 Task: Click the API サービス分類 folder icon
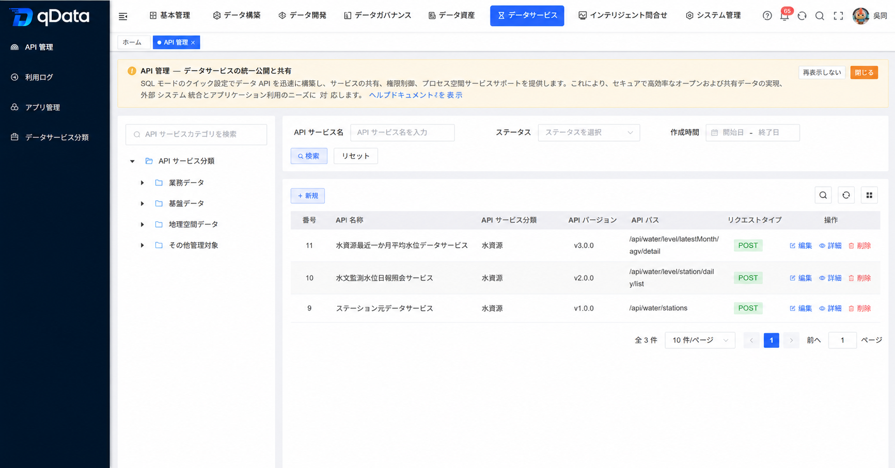pyautogui.click(x=149, y=161)
